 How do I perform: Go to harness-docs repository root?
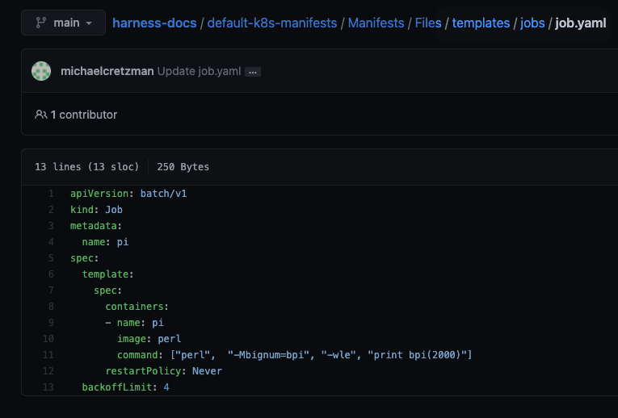click(x=154, y=23)
